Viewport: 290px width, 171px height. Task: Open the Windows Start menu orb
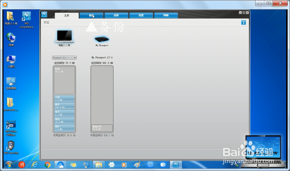pyautogui.click(x=9, y=165)
